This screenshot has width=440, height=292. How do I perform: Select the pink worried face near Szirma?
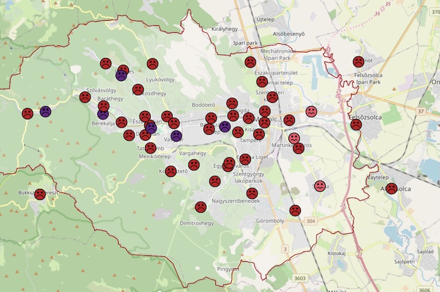point(320,186)
